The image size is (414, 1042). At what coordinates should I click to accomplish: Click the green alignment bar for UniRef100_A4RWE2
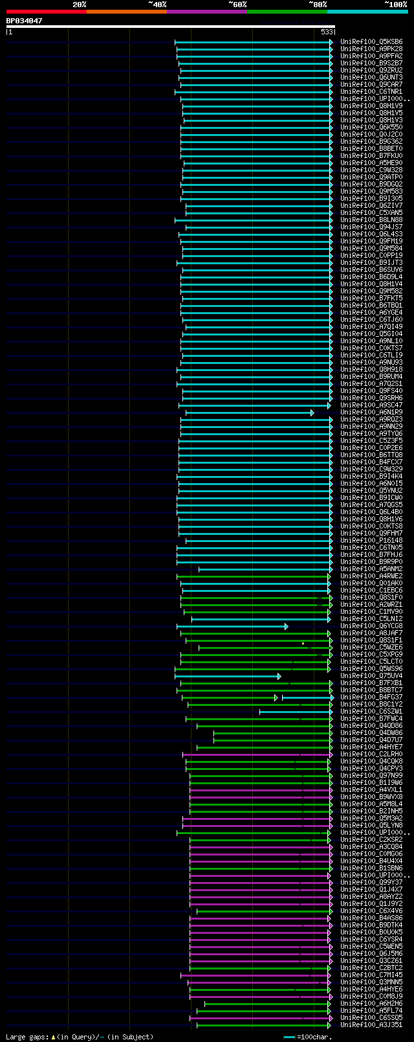pyautogui.click(x=254, y=576)
